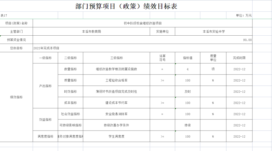The height and width of the screenshot is (151, 272).
Task: Click the 指标值 header cell
Action: pos(187,58)
